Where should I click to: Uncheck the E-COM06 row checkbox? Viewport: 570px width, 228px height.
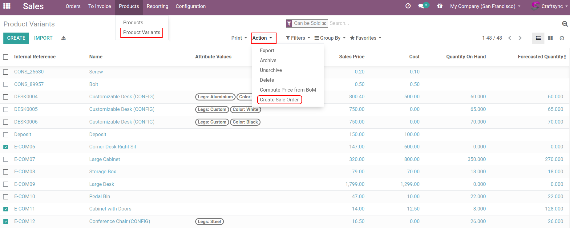click(x=6, y=147)
